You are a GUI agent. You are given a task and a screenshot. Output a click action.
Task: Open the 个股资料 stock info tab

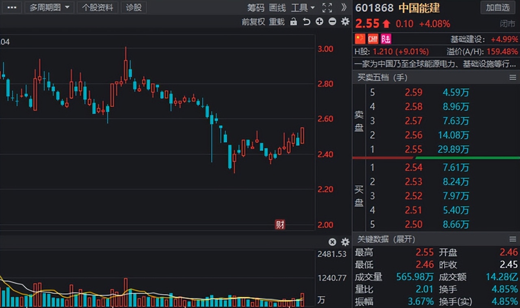coord(97,7)
